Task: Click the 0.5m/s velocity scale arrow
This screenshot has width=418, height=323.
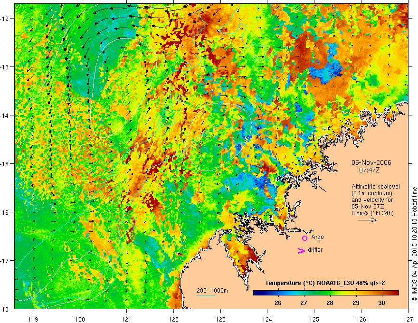Action: (367, 220)
